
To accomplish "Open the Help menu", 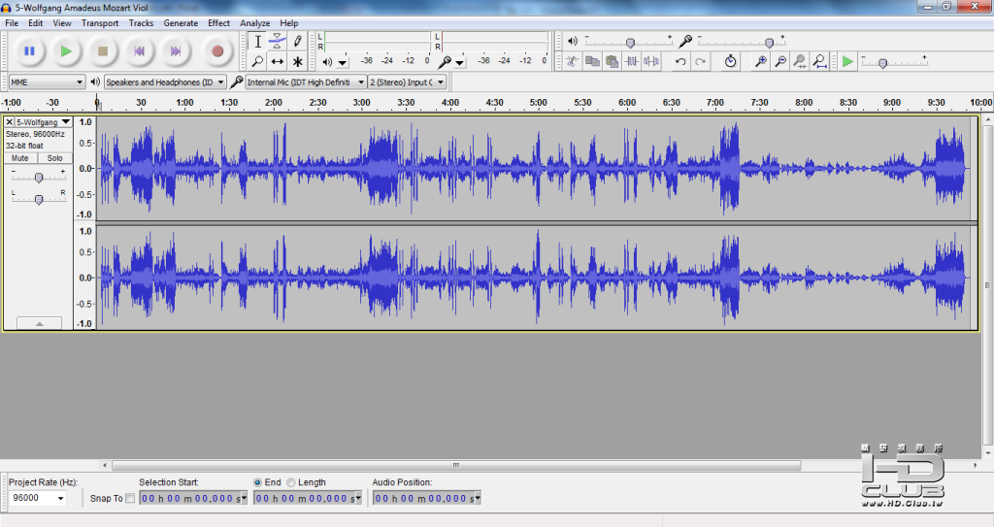I will [x=289, y=23].
